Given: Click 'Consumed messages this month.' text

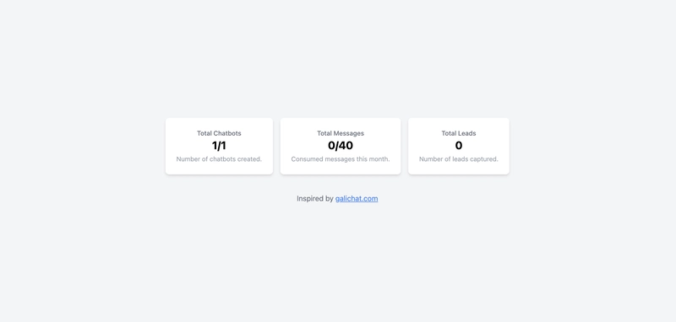Looking at the screenshot, I should pos(341,159).
